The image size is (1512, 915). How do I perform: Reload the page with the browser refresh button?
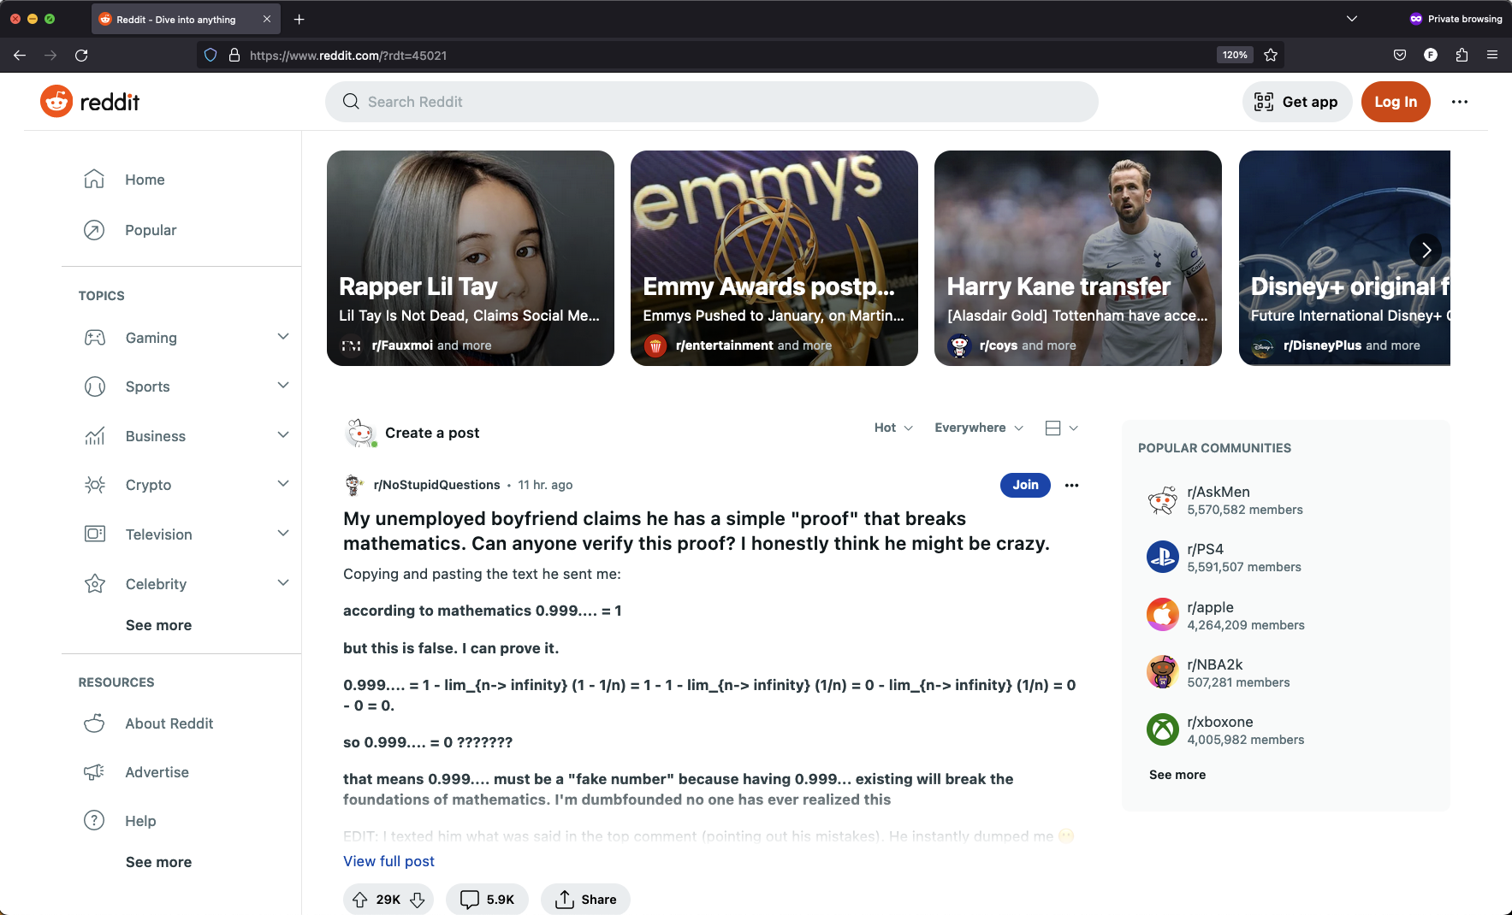[x=81, y=56]
